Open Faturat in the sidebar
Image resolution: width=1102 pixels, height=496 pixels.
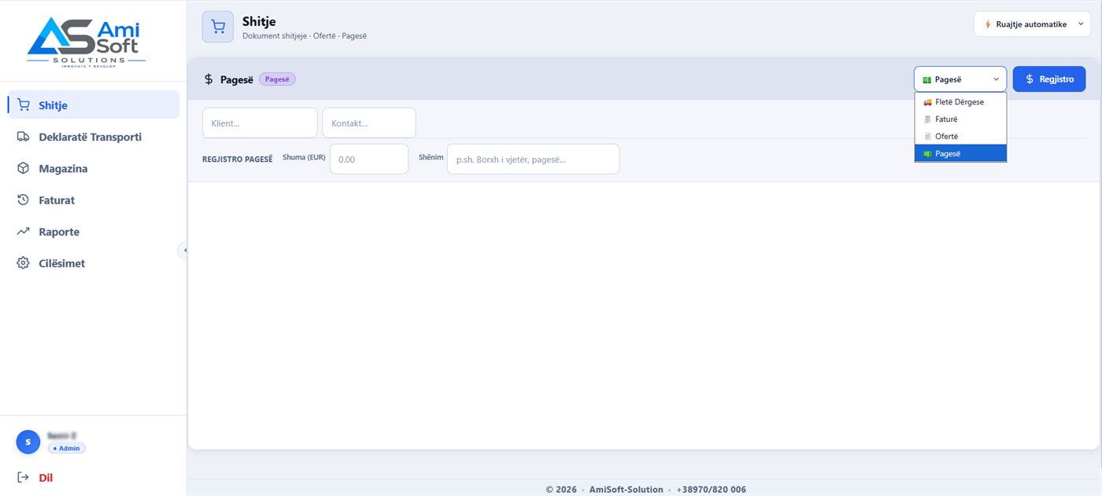pos(93,200)
